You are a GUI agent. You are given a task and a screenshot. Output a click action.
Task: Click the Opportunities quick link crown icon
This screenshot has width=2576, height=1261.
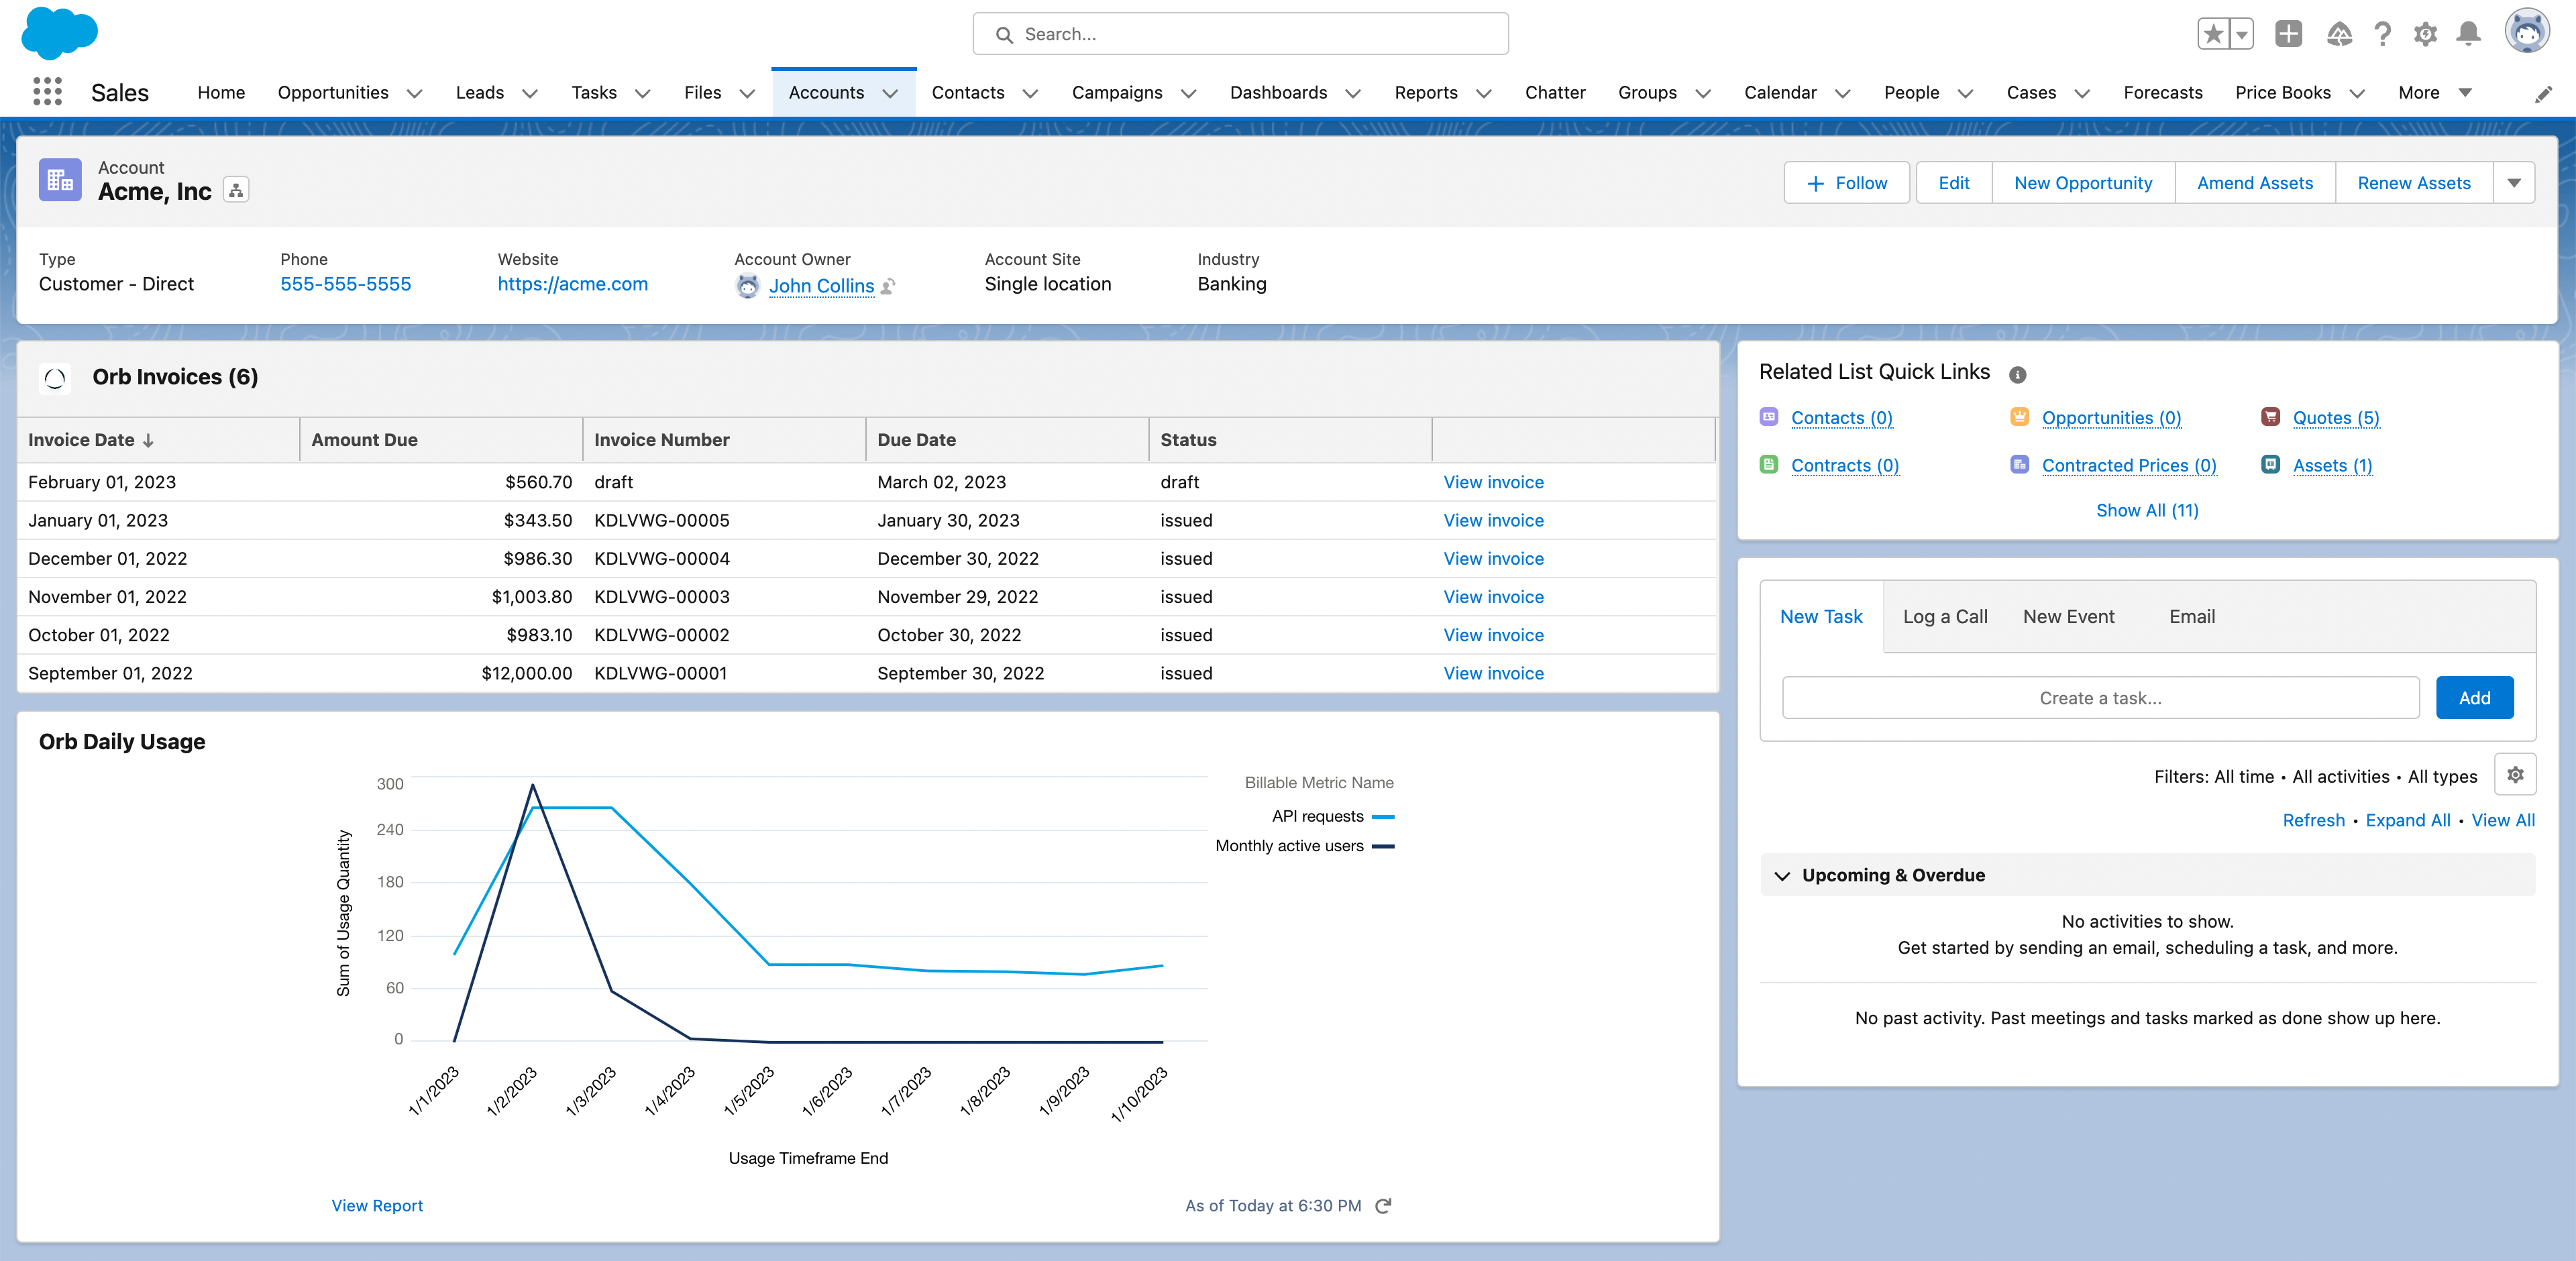tap(2019, 417)
